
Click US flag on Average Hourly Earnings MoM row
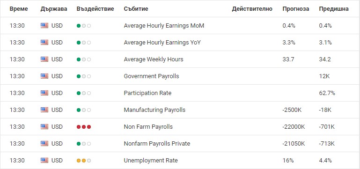tap(44, 25)
